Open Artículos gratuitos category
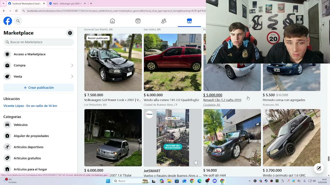The image size is (330, 185). pos(39,158)
